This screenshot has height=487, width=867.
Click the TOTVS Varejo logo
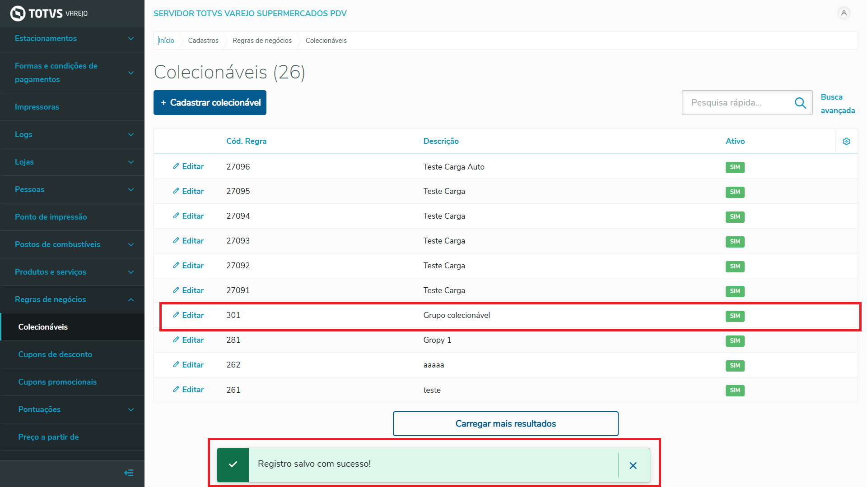point(49,14)
